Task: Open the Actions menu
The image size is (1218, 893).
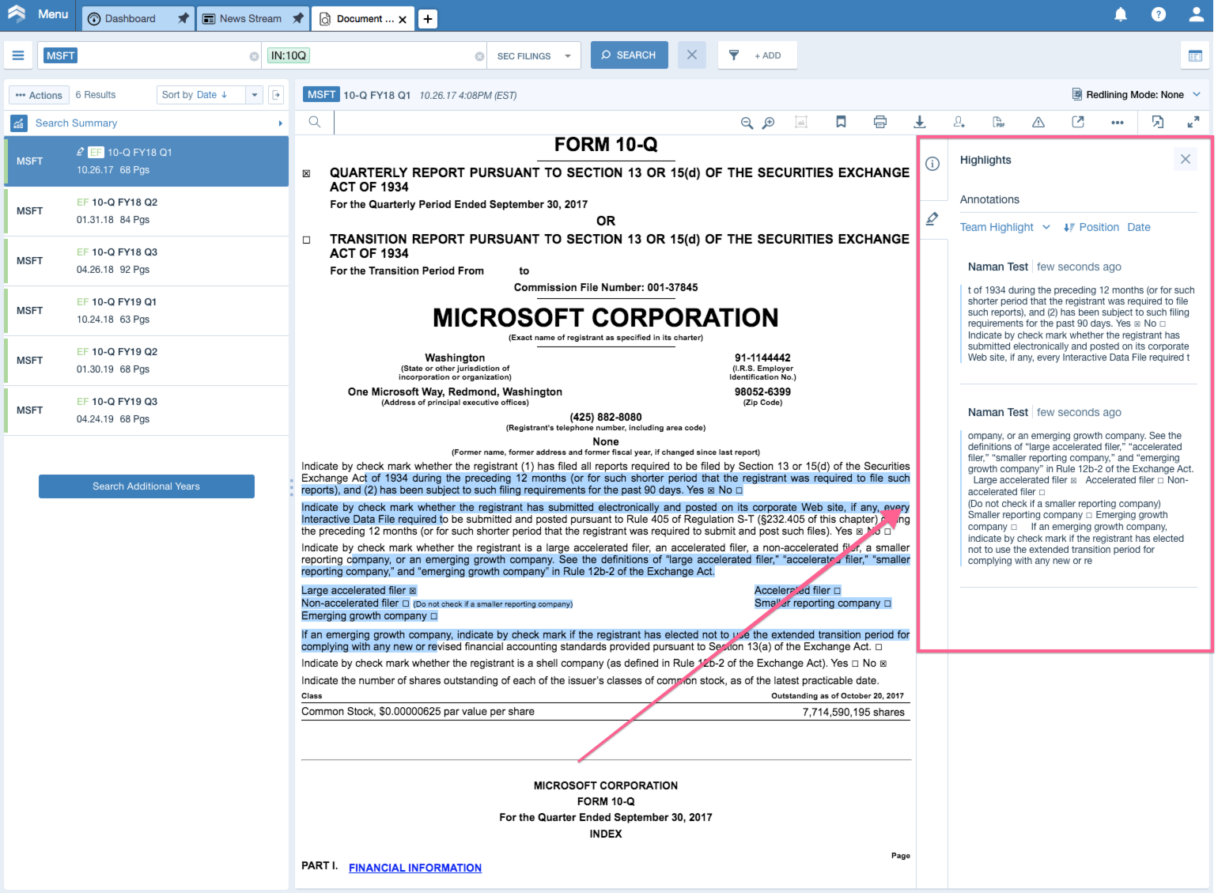Action: click(x=39, y=95)
